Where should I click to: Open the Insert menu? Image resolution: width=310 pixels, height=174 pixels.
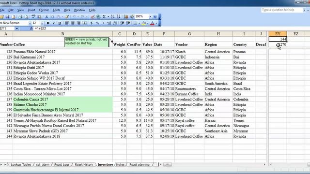[31, 10]
